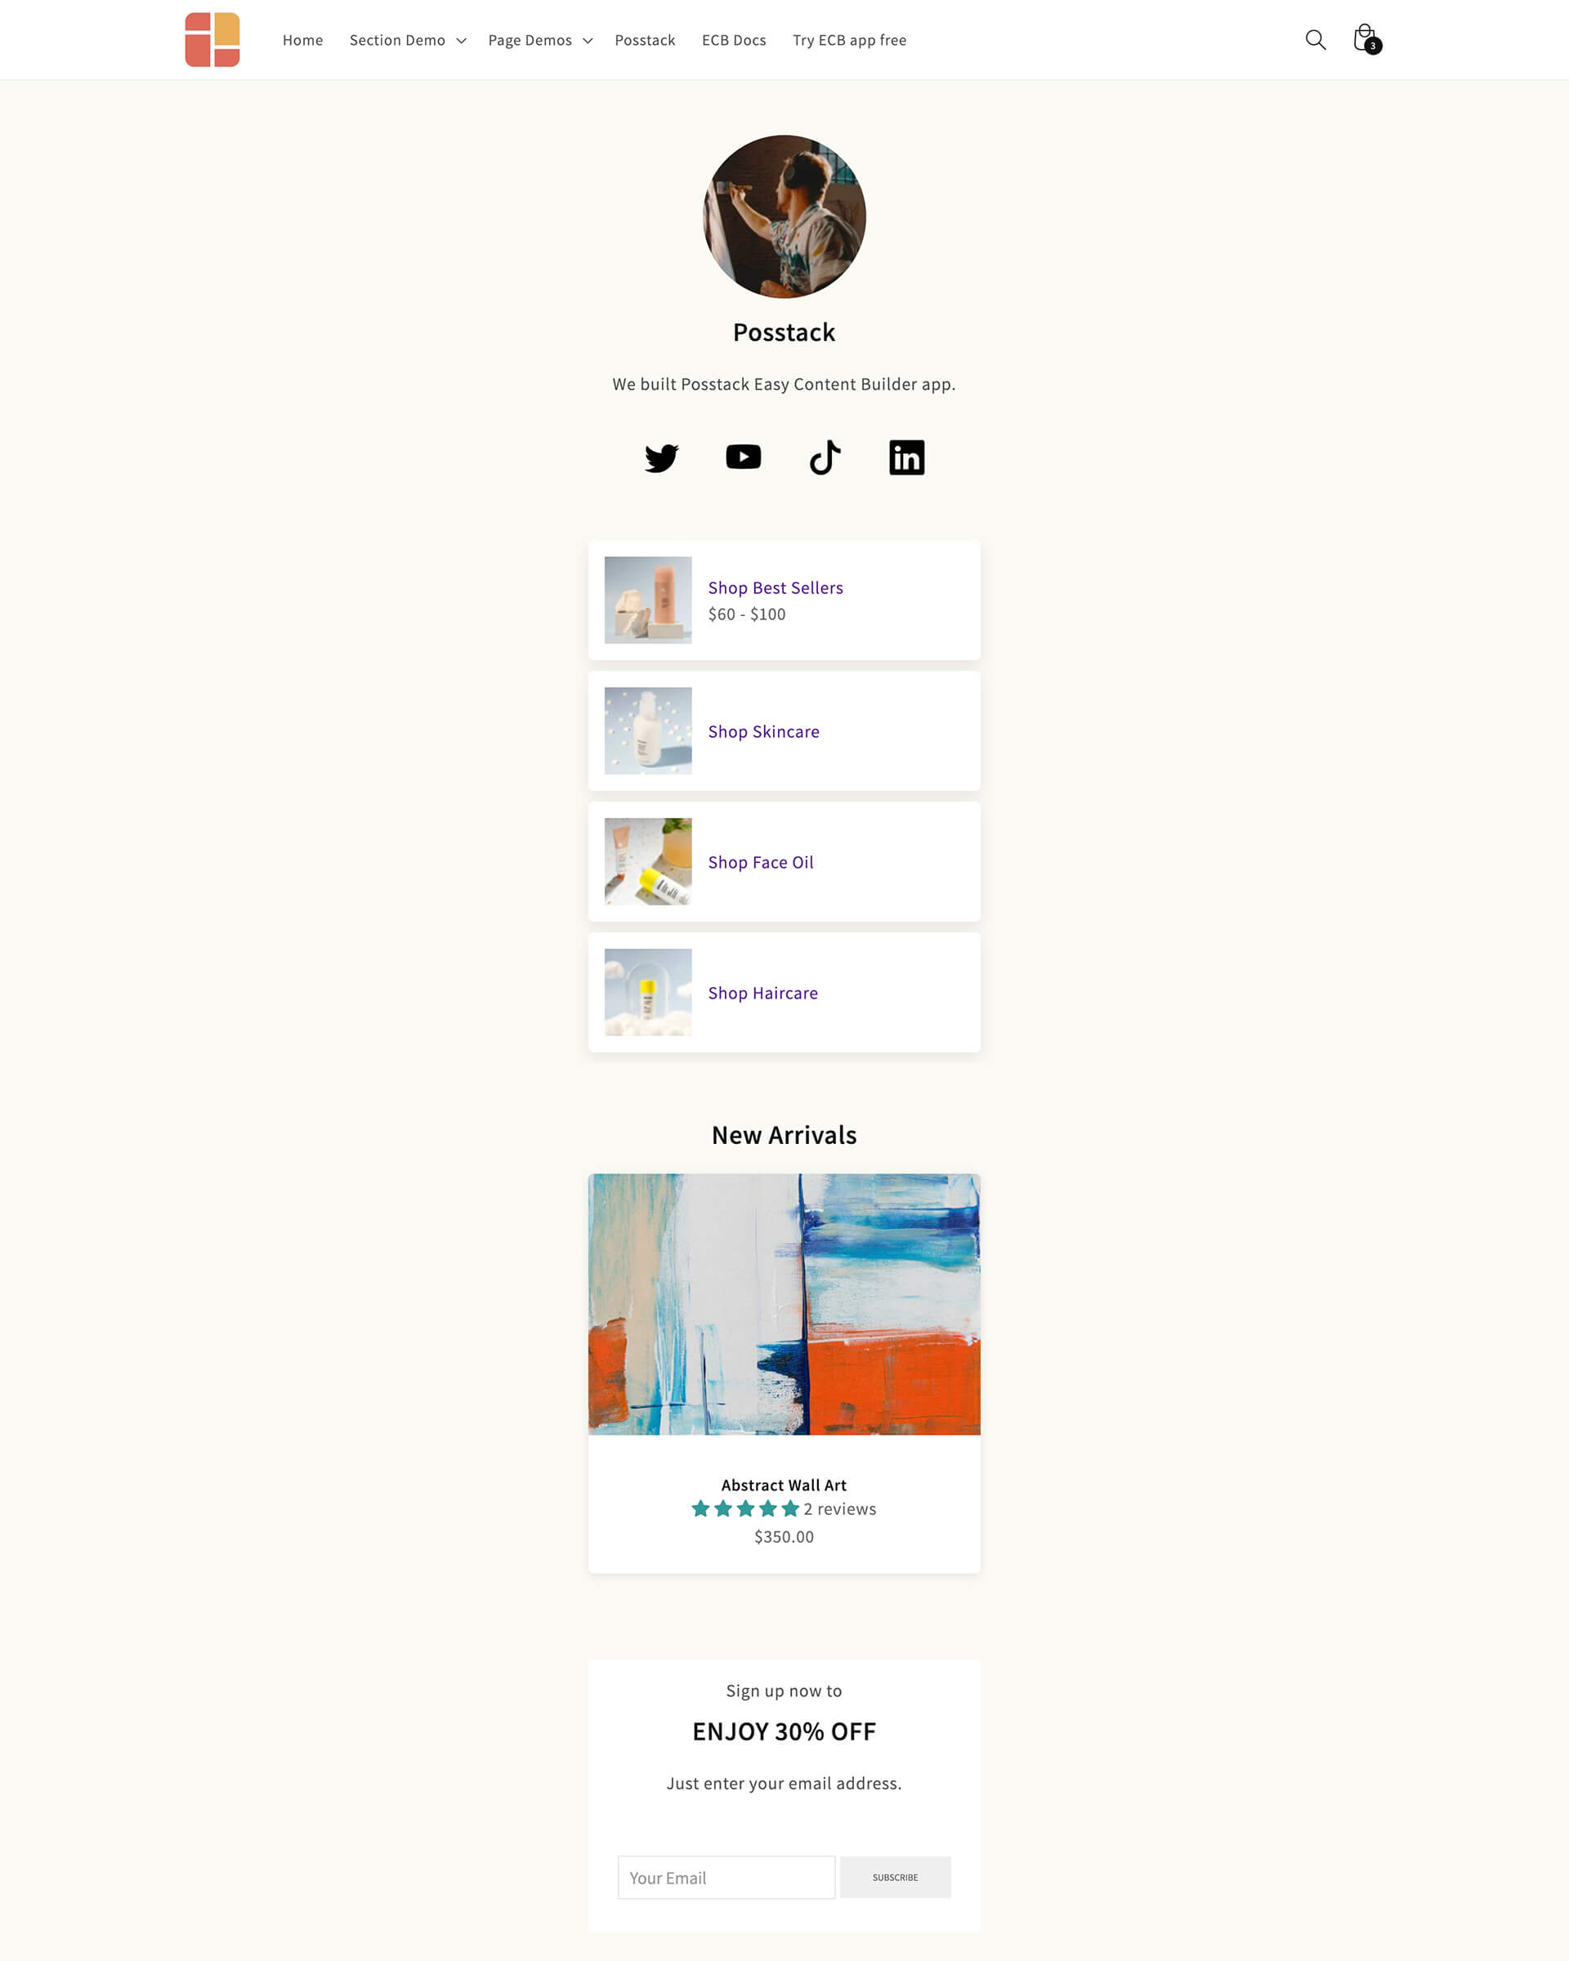Click the Shop Best Sellers link
The height and width of the screenshot is (1961, 1569).
(775, 587)
